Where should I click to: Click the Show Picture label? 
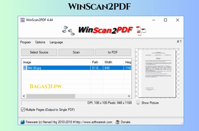coord(150,103)
